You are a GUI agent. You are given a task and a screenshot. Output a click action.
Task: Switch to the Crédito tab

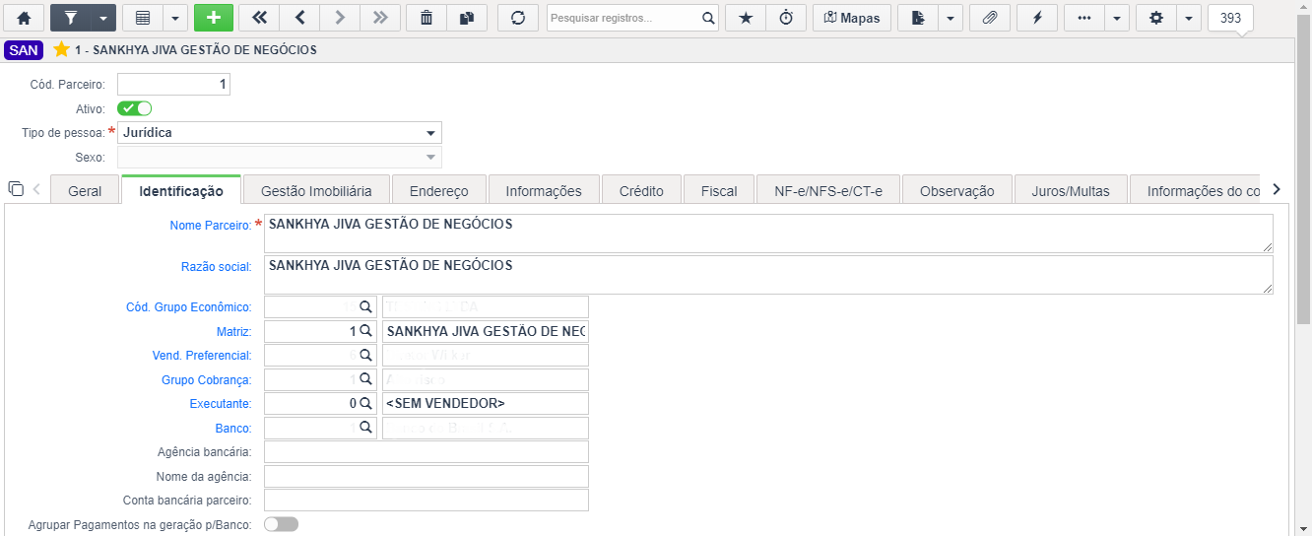click(x=641, y=191)
